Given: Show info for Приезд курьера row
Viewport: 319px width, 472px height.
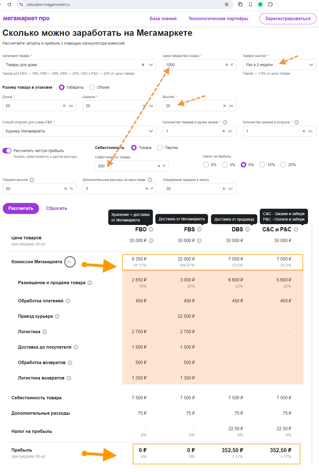Looking at the screenshot, I should point(57,316).
